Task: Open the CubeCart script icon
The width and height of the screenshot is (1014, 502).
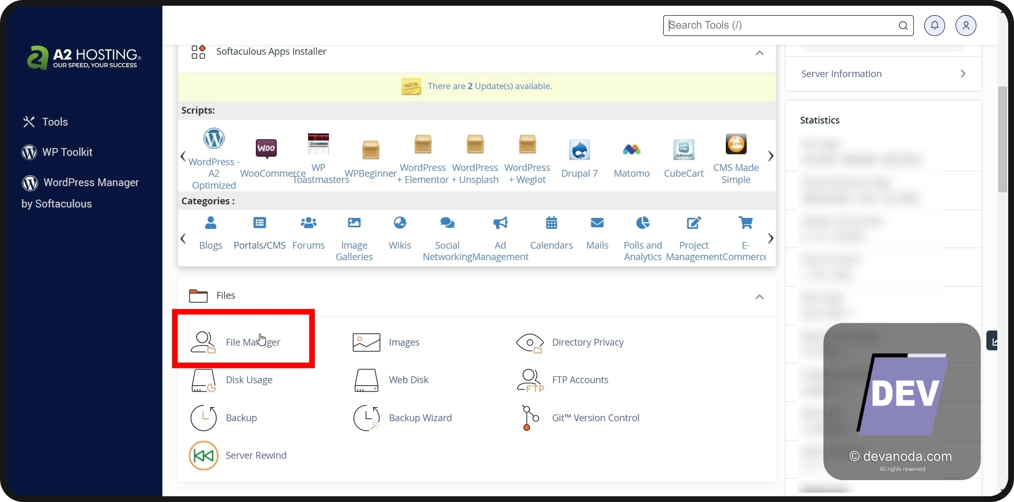Action: (684, 150)
